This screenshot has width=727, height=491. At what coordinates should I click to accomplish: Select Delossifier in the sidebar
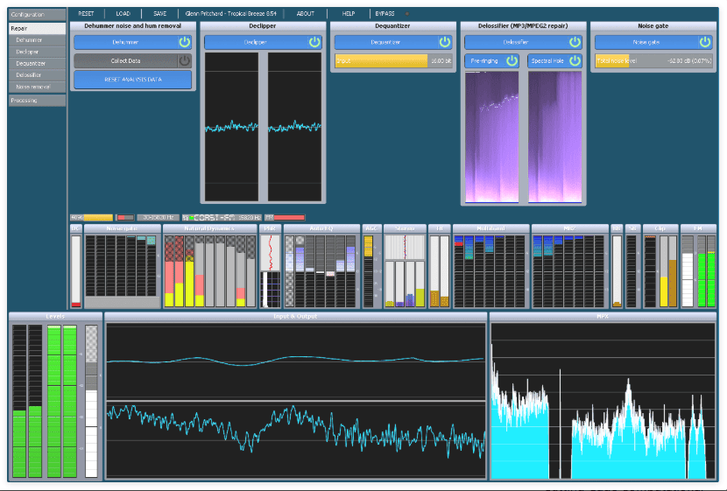pos(37,75)
